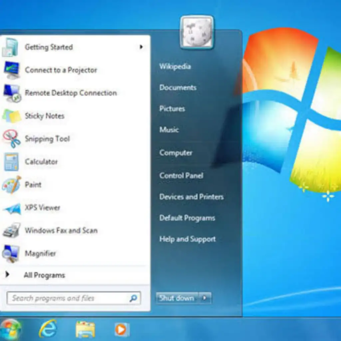
Task: Click the user account picture thumbnail
Action: click(197, 32)
